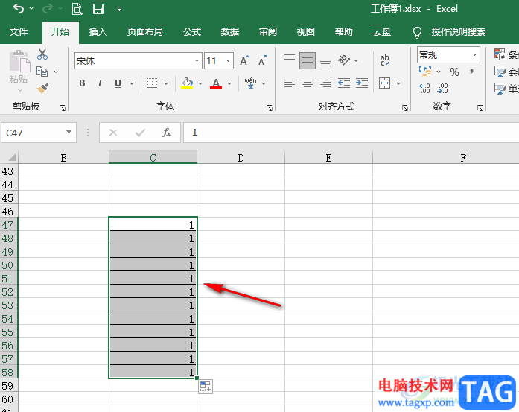Switch to the 审阅 tab
This screenshot has width=519, height=412.
click(x=268, y=32)
